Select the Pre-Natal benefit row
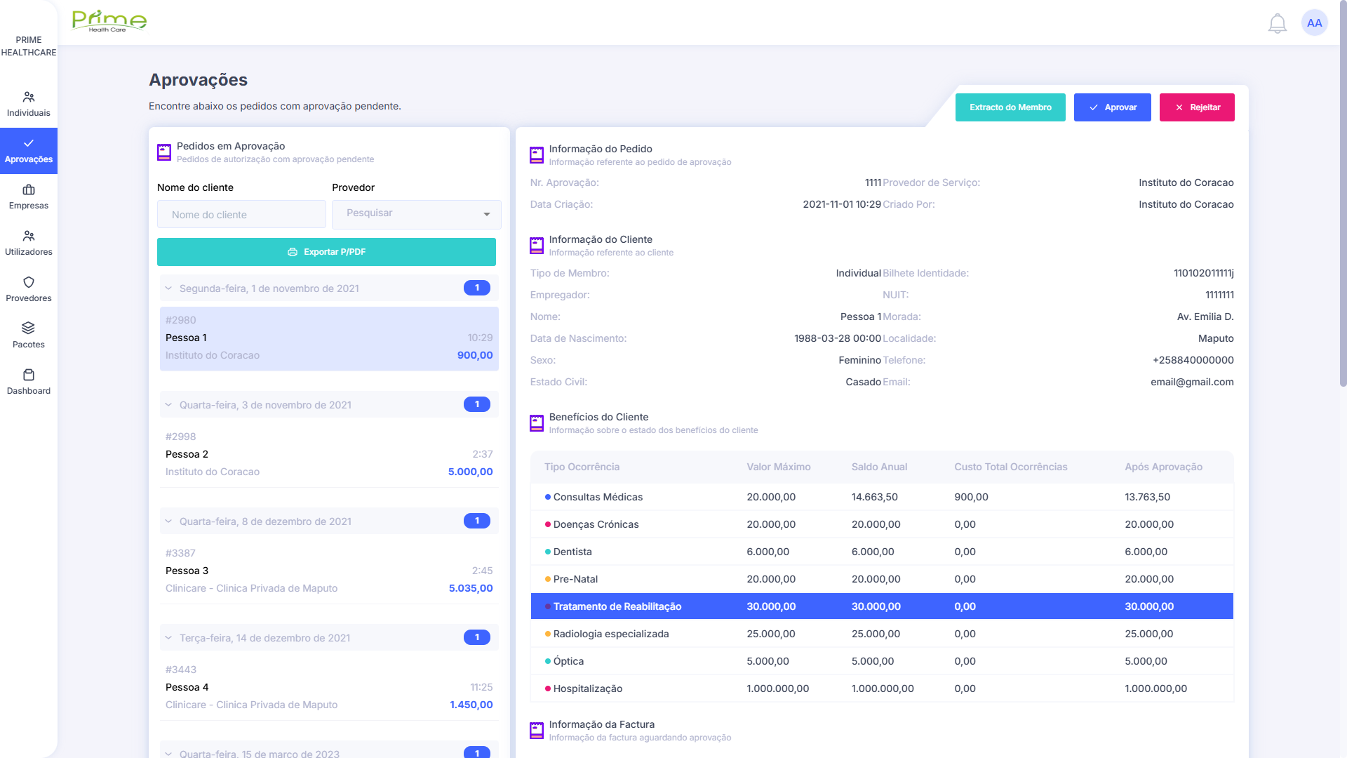Screen dimensions: 1347x758 [882, 579]
